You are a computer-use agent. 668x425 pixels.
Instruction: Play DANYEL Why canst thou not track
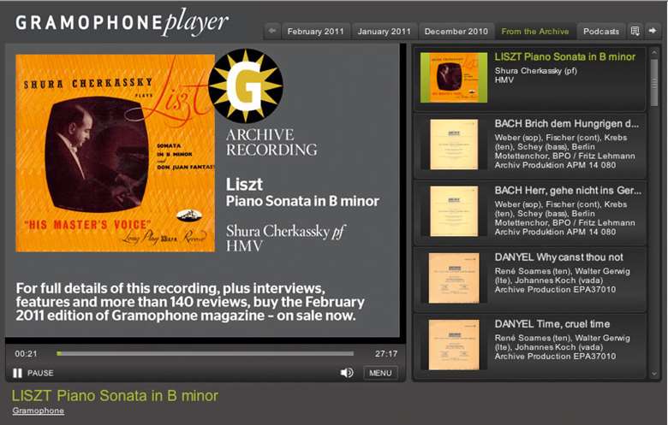pos(530,279)
